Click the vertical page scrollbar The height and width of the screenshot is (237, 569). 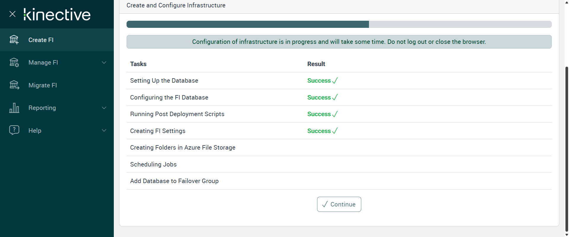(567, 148)
